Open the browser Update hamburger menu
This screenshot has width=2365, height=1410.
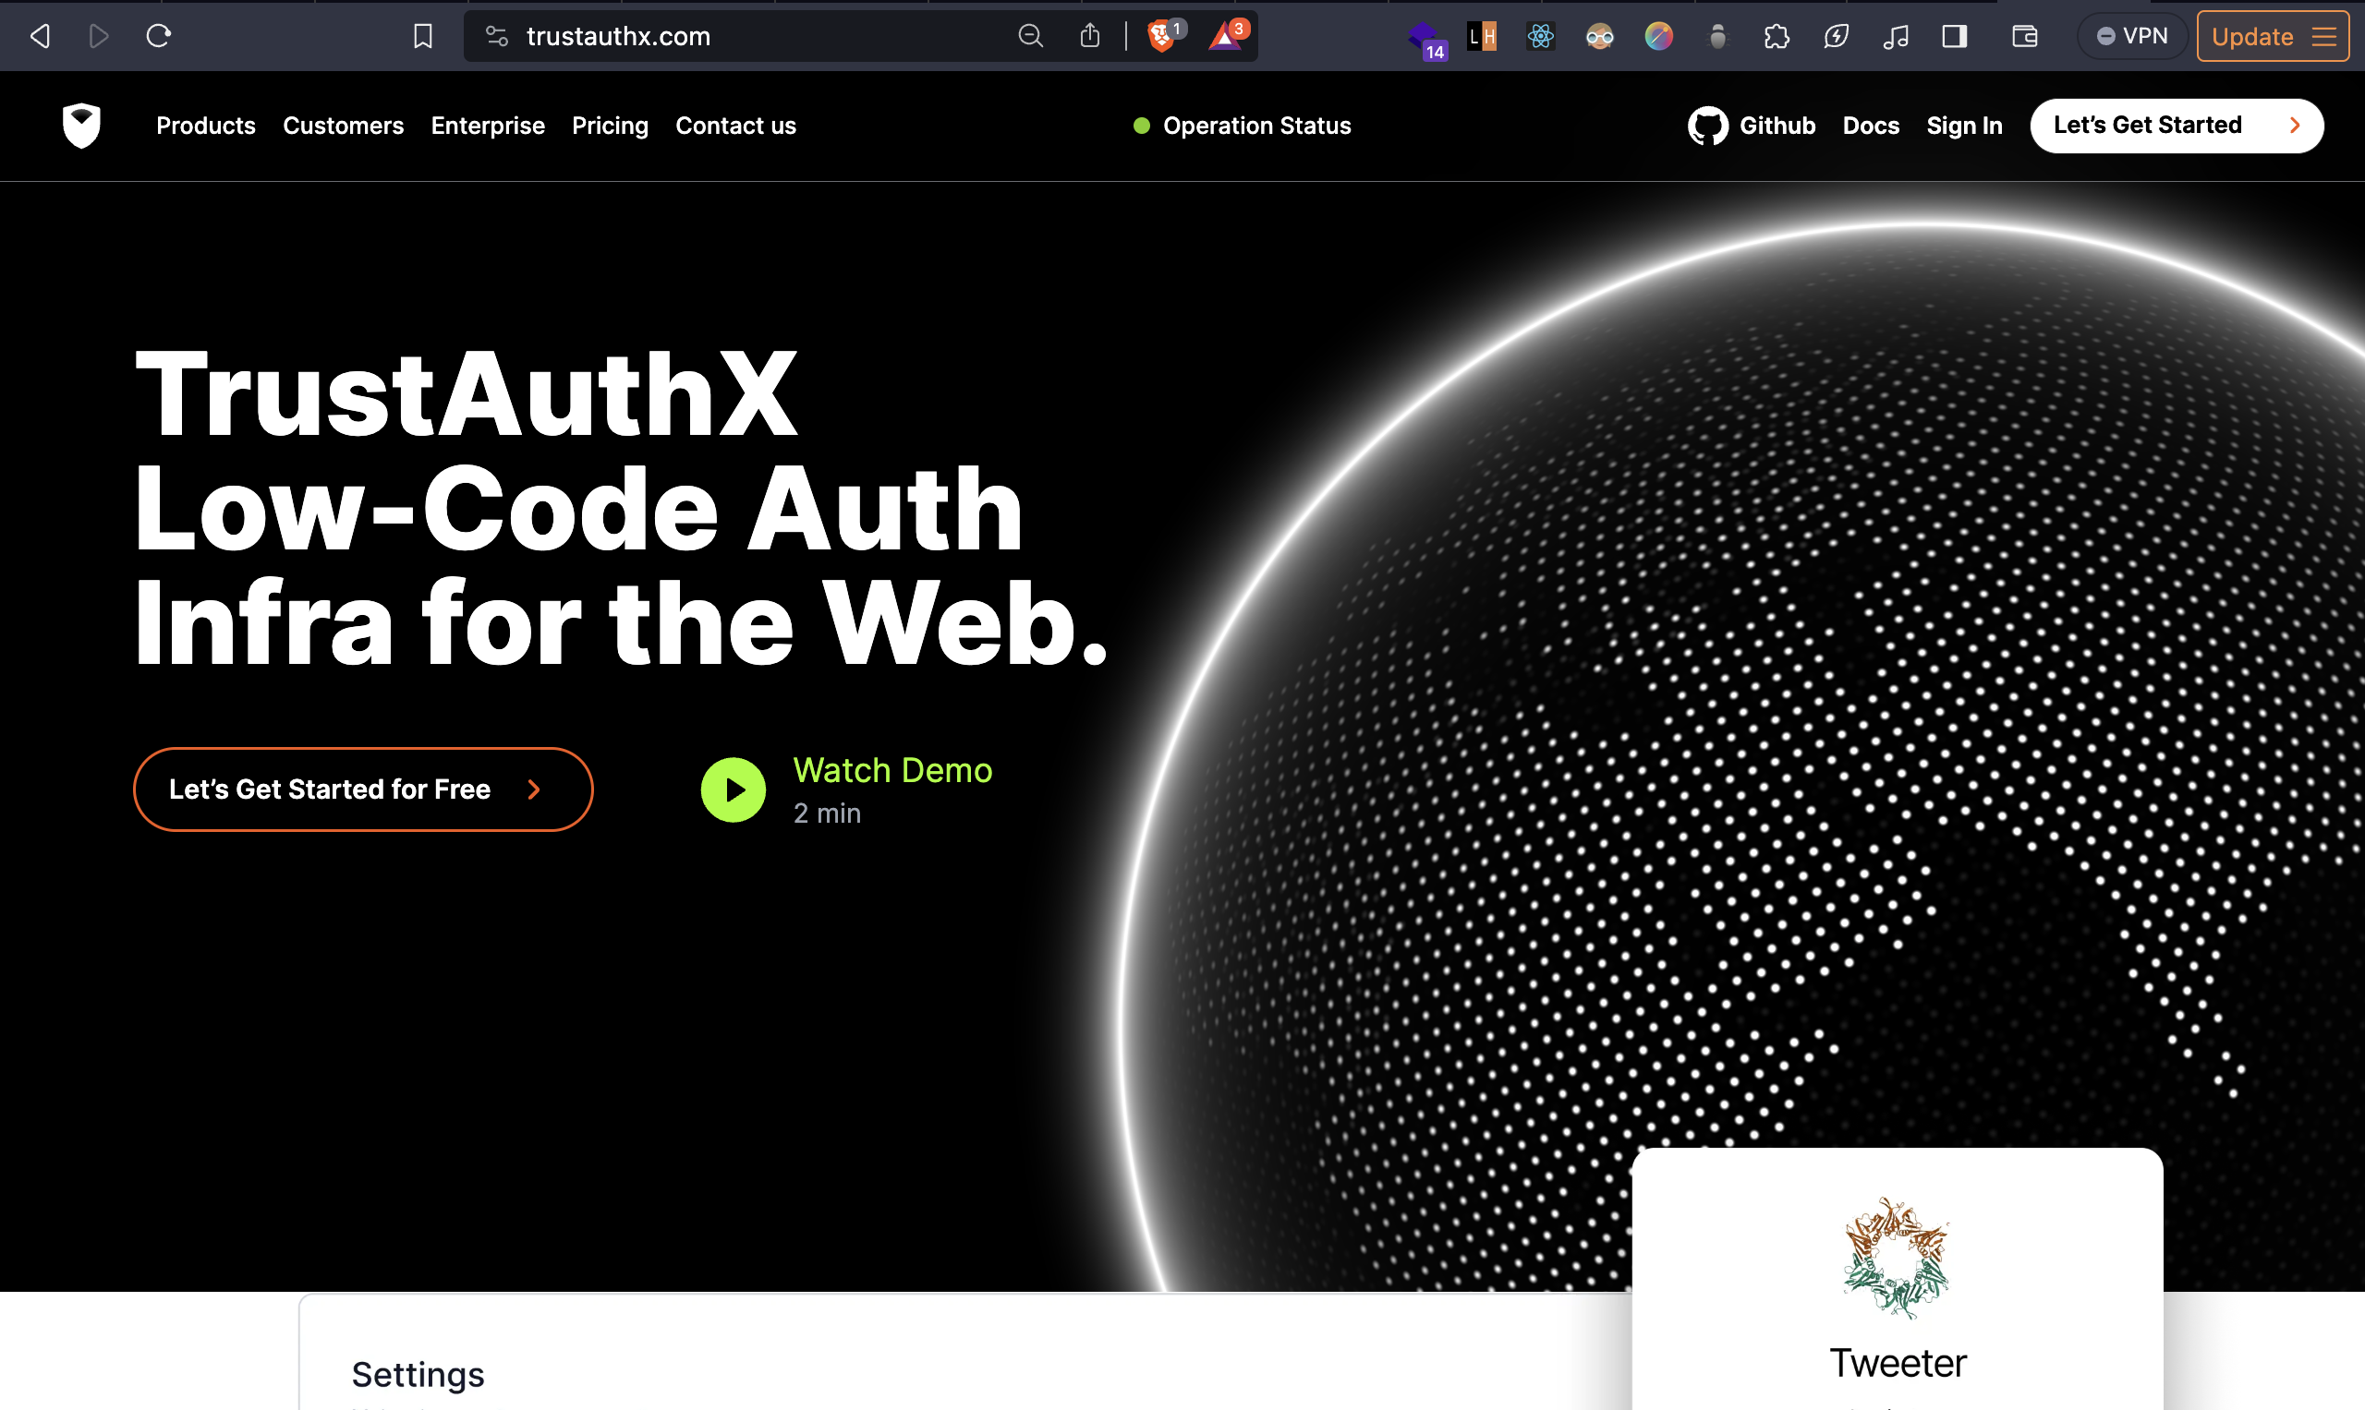[x=2324, y=36]
